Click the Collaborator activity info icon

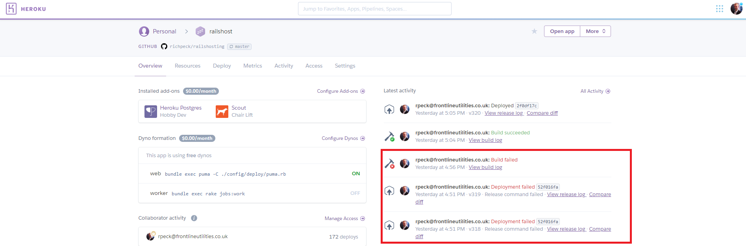(194, 218)
